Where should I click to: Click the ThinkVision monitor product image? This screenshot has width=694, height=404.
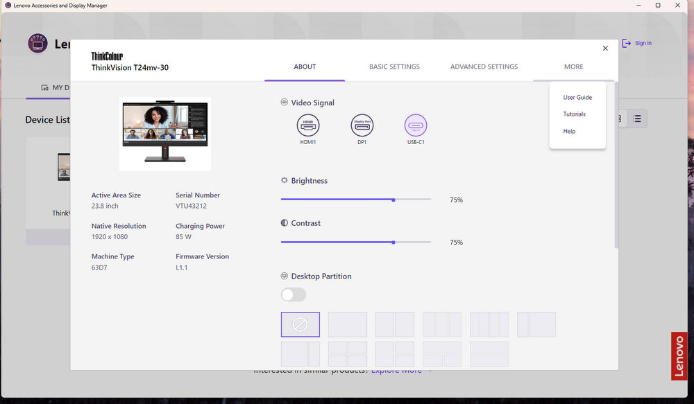click(165, 134)
